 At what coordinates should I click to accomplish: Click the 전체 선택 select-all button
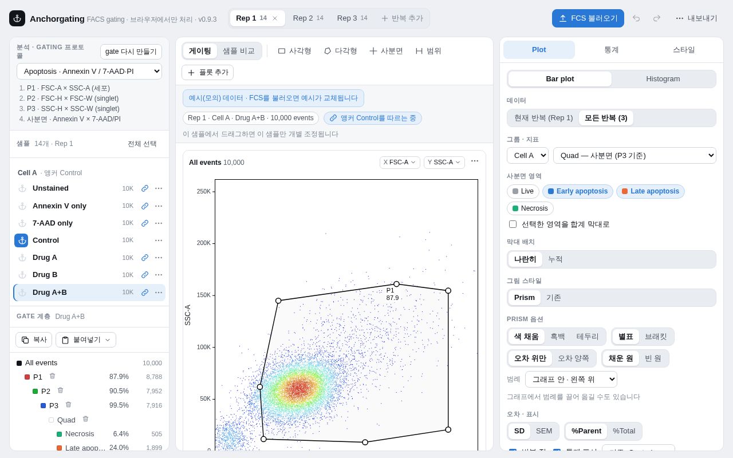[142, 144]
